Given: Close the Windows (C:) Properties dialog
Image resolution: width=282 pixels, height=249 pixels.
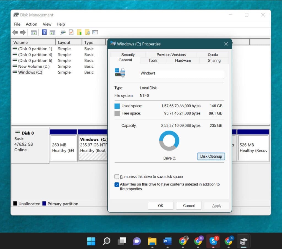Looking at the screenshot, I should point(226,44).
